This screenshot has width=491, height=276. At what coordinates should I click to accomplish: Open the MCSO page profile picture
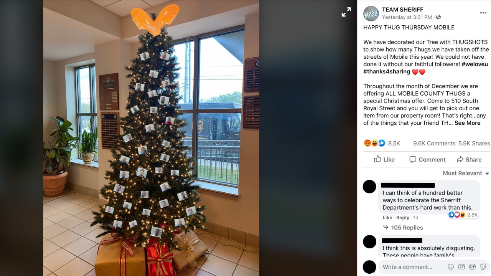point(371,13)
